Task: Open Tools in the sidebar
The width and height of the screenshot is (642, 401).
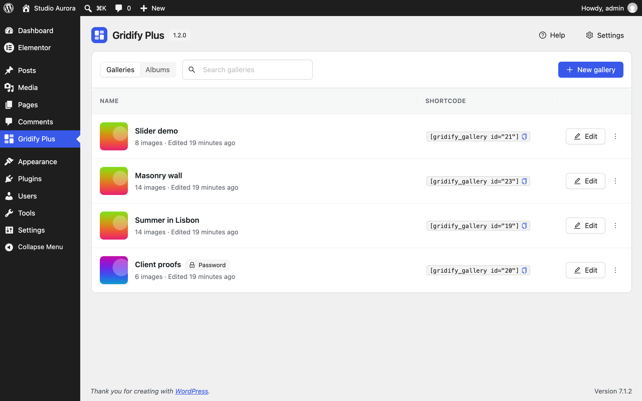Action: (x=40, y=213)
